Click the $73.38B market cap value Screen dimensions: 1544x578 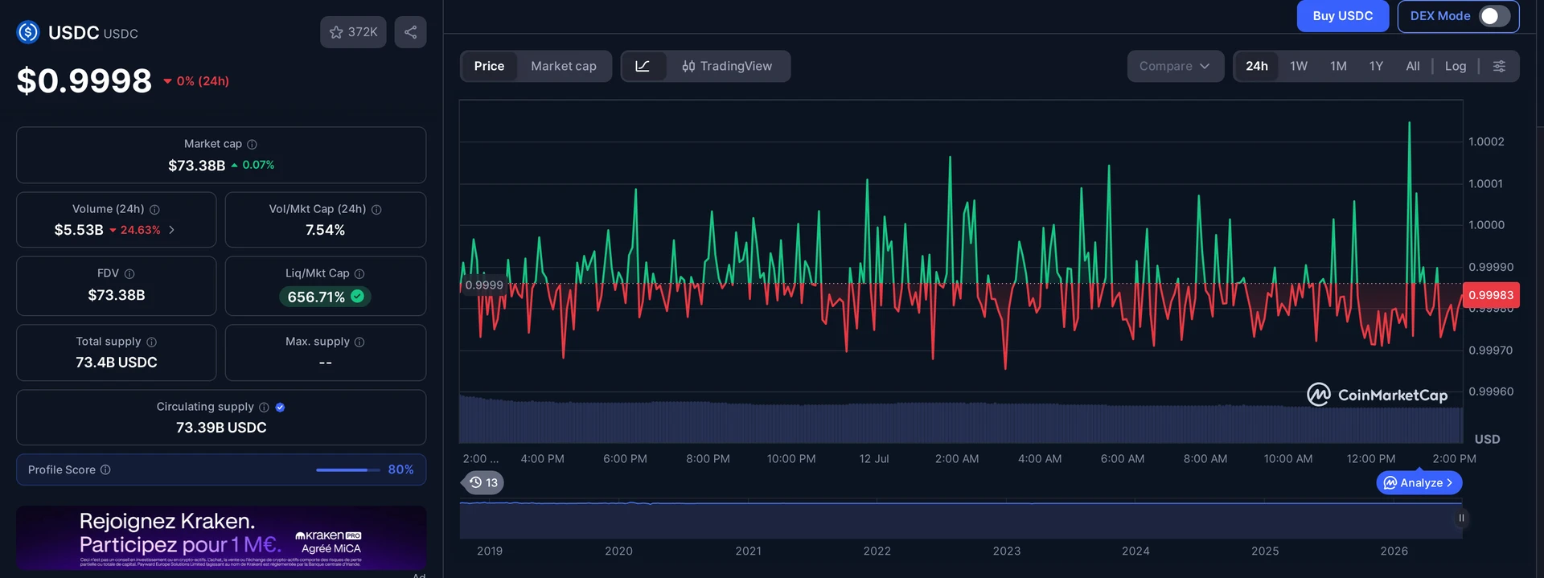pyautogui.click(x=196, y=166)
